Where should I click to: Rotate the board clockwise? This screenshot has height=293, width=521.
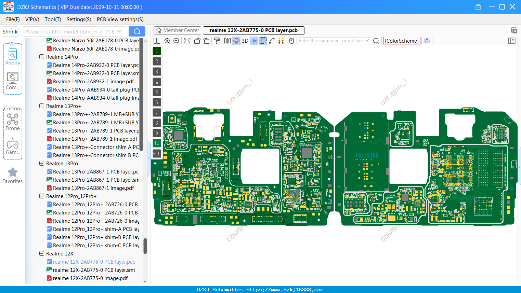[206, 41]
